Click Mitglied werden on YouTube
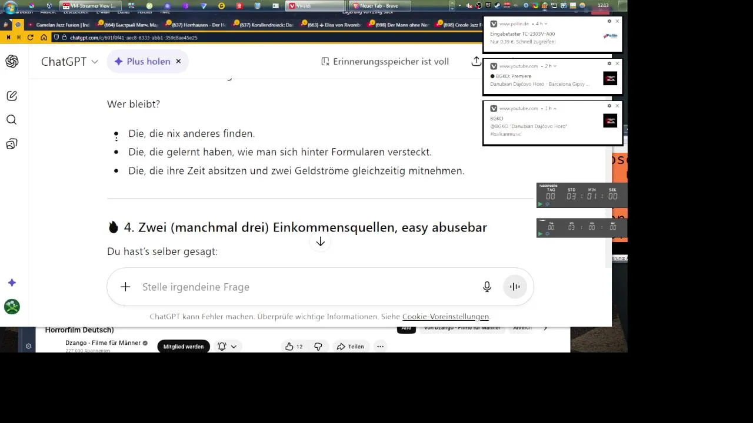753x423 pixels. click(184, 347)
